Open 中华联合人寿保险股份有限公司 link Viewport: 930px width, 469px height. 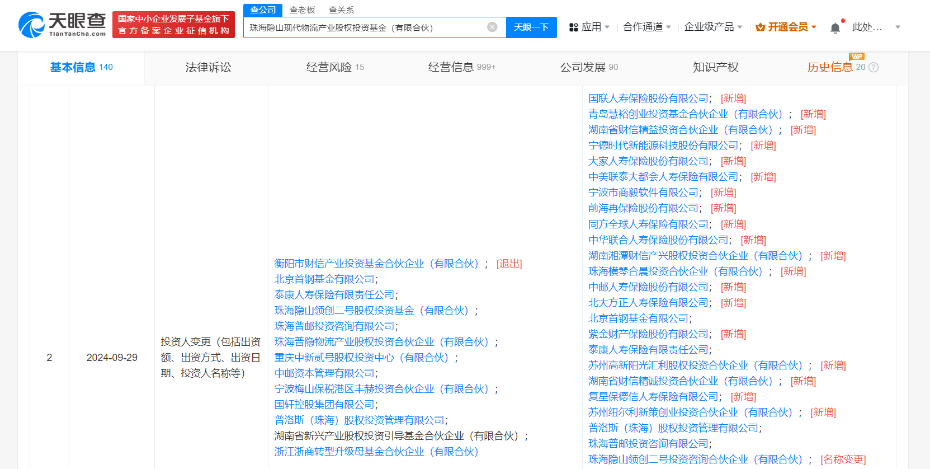(x=658, y=240)
